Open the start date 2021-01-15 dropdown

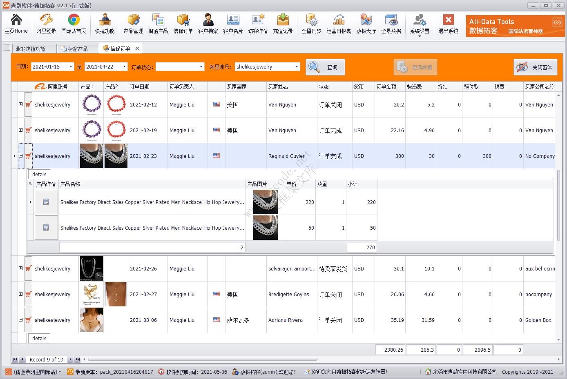coord(71,66)
